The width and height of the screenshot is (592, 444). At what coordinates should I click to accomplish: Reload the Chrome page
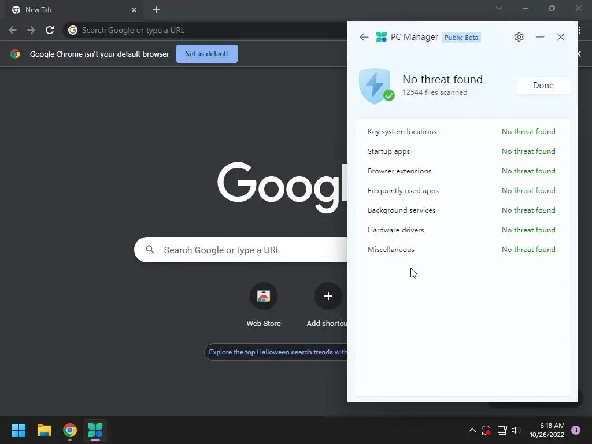tap(50, 30)
